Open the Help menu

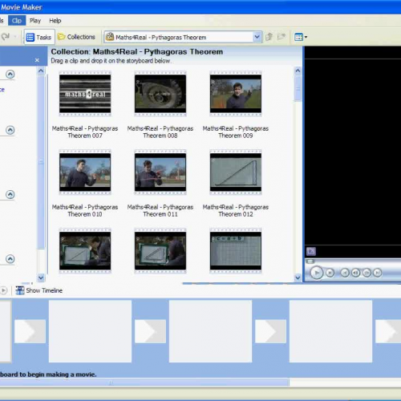(x=55, y=21)
